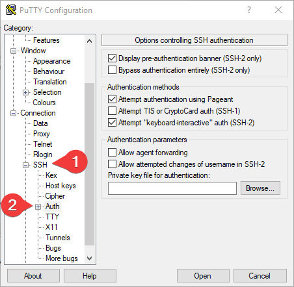Click the private key file input field

[172, 188]
